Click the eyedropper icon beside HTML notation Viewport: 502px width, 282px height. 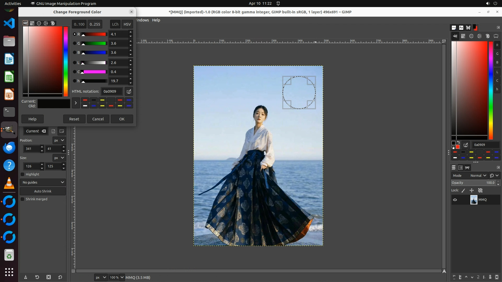(129, 91)
